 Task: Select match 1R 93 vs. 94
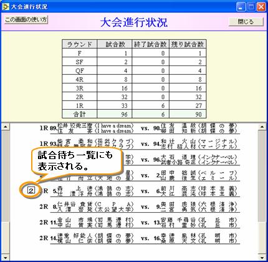[x=139, y=144]
